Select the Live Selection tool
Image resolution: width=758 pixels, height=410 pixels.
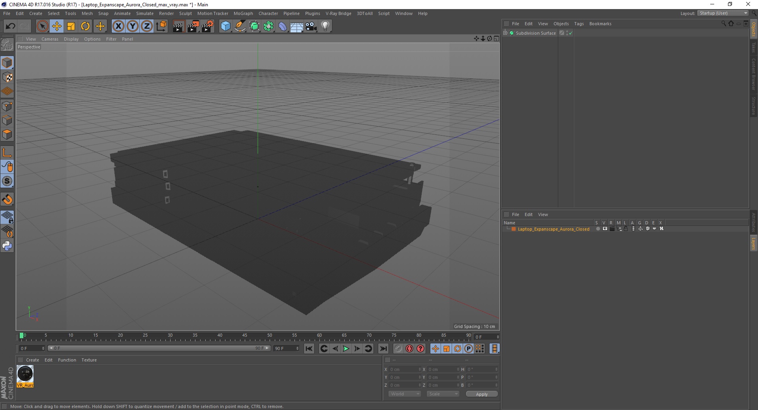point(42,26)
